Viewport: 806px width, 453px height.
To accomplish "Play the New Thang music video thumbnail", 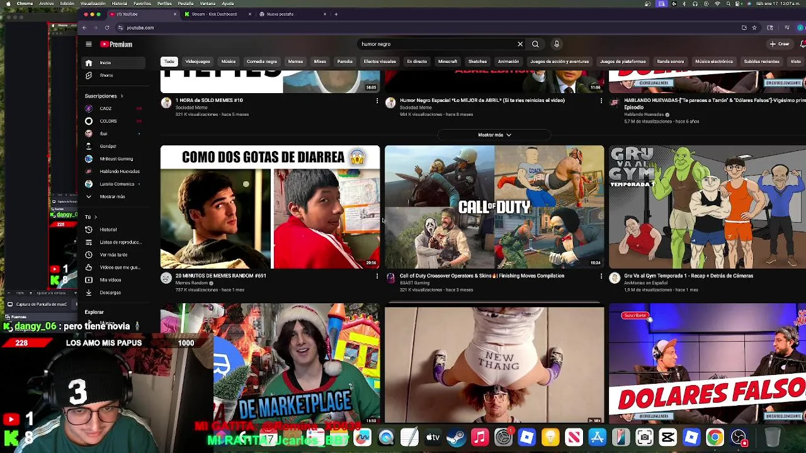I will 494,365.
